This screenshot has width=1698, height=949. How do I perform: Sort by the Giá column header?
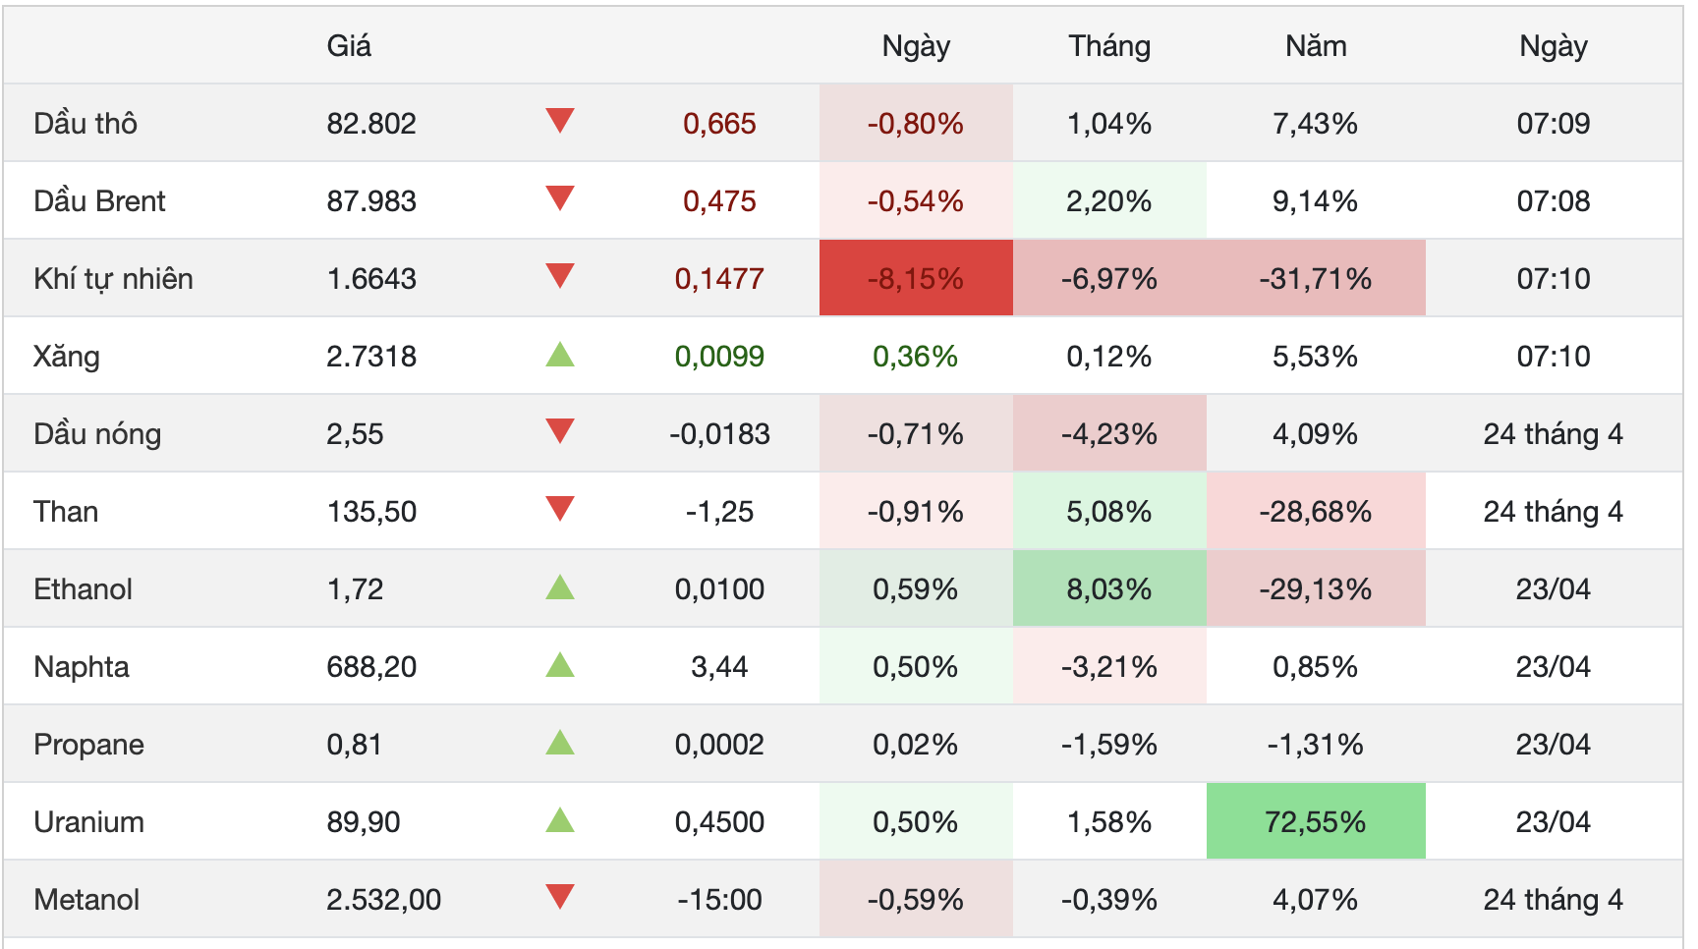coord(349,46)
